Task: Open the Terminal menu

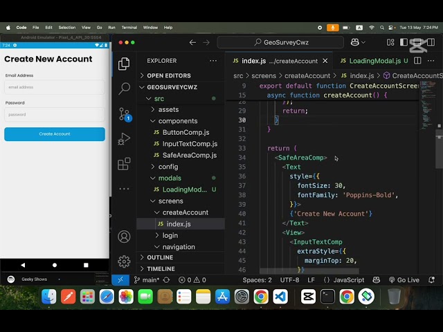Action: tap(129, 28)
